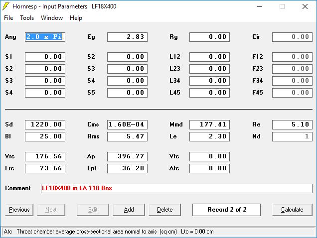Click the Ang label
This screenshot has height=238, width=317.
[10, 37]
